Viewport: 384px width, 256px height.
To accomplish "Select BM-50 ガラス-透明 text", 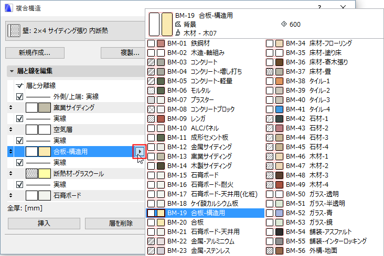I will click(312, 194).
